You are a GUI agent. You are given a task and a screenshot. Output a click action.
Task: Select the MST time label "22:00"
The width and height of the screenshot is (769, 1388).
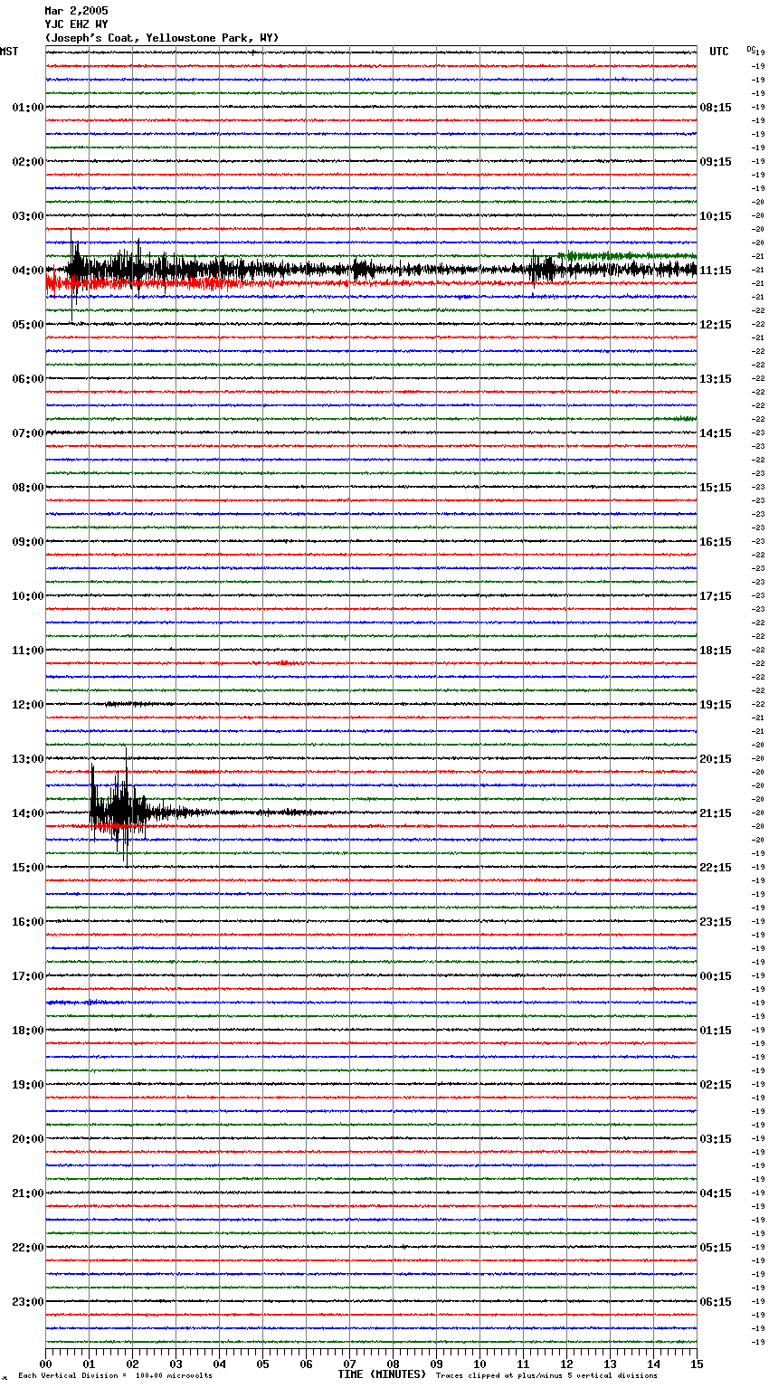28,1248
